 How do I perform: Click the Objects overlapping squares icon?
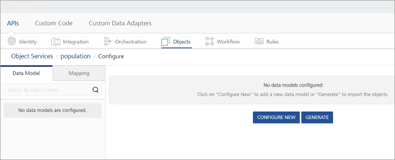pyautogui.click(x=165, y=41)
